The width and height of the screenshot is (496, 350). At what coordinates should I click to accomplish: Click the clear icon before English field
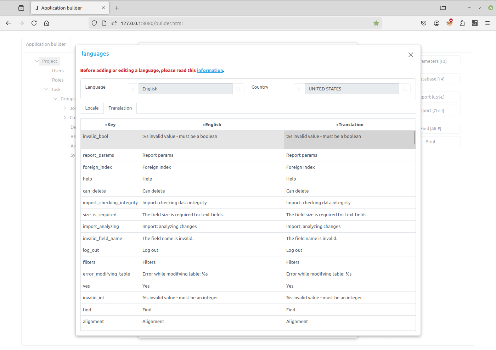click(133, 89)
